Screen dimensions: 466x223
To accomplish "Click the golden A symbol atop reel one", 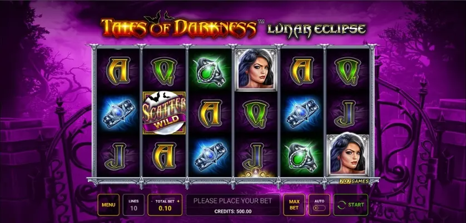I will pos(118,71).
